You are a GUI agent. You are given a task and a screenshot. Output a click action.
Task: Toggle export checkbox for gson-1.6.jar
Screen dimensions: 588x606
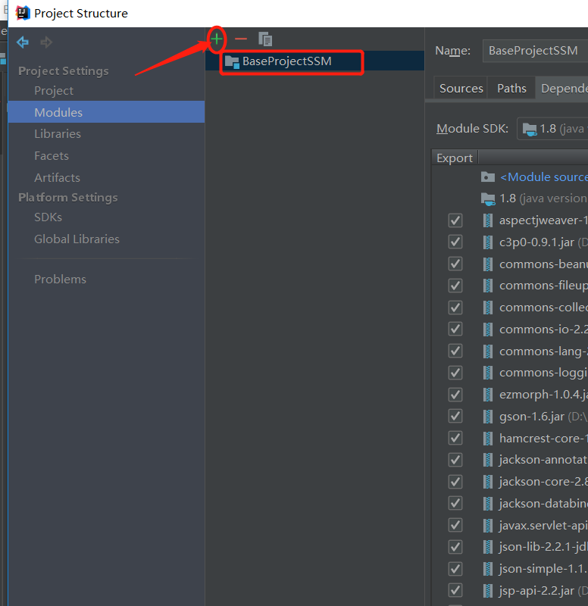[x=455, y=417]
